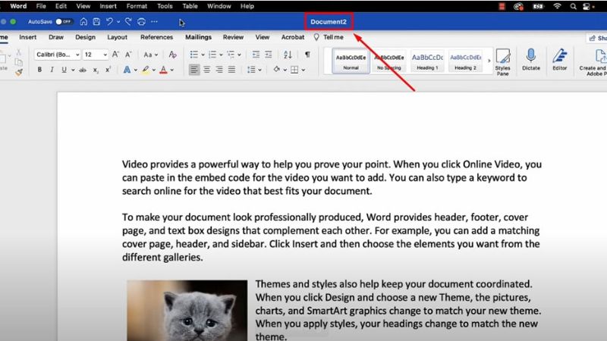Open the font color dropdown arrow
The width and height of the screenshot is (607, 341).
172,70
